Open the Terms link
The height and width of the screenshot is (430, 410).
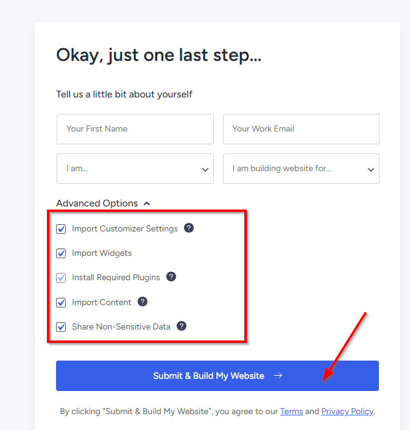(x=291, y=411)
